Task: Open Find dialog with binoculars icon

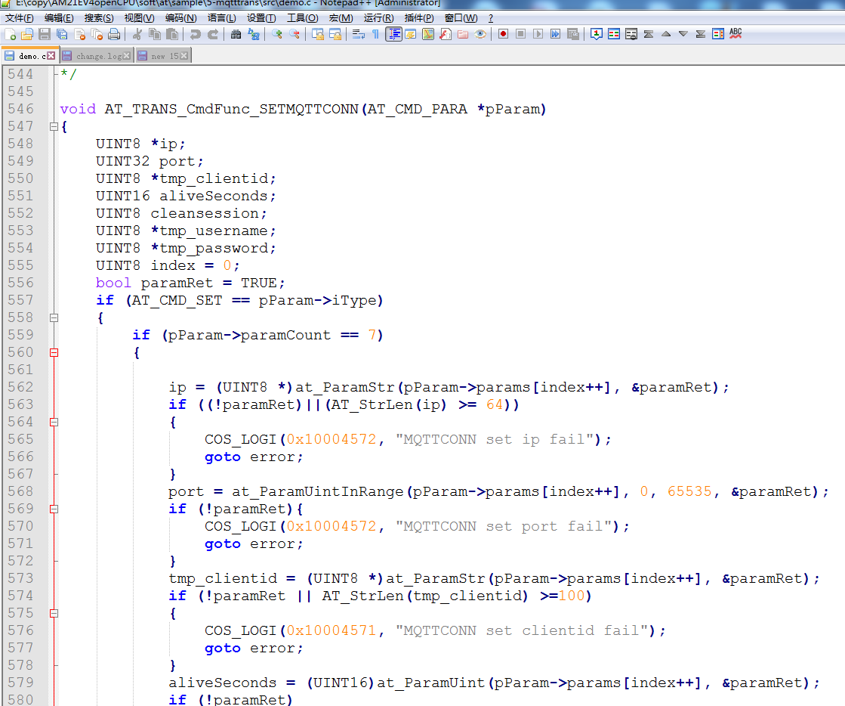Action: (x=236, y=34)
